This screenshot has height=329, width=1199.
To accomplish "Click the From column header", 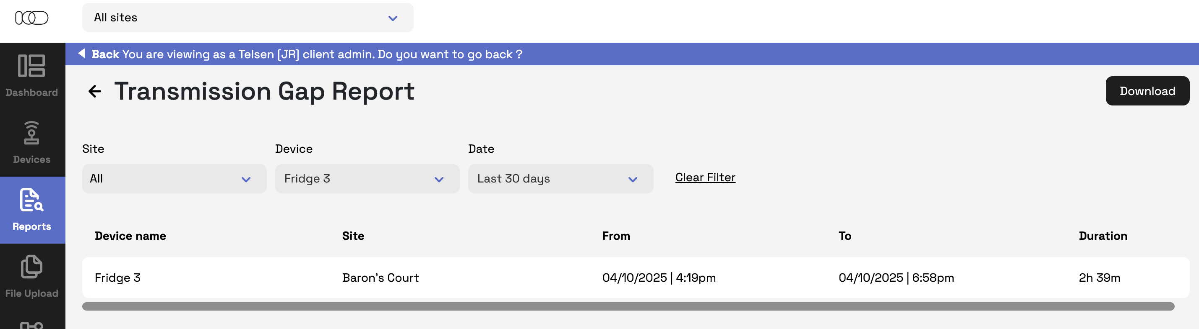I will [616, 236].
